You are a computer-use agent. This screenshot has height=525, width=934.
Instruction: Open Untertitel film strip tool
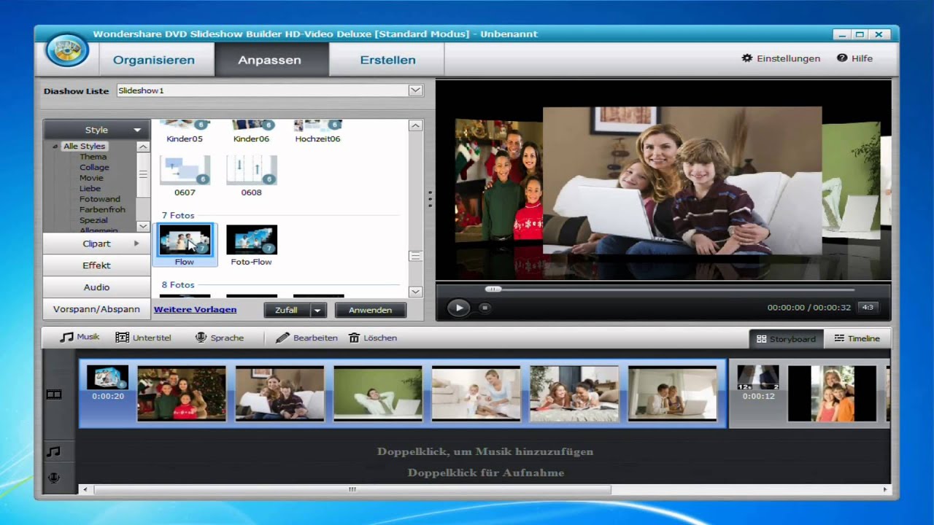143,338
